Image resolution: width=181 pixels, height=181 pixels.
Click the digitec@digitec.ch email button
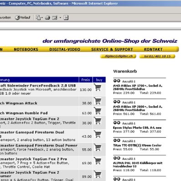tap(118, 56)
